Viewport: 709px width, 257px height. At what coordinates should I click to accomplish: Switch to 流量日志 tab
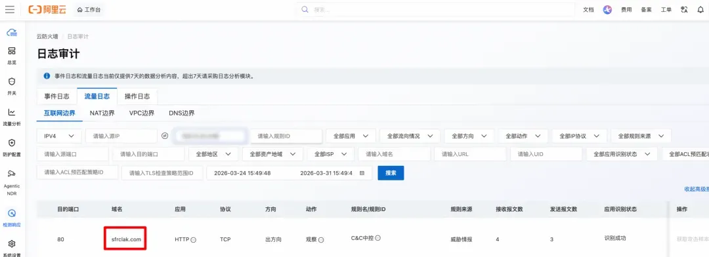point(97,96)
